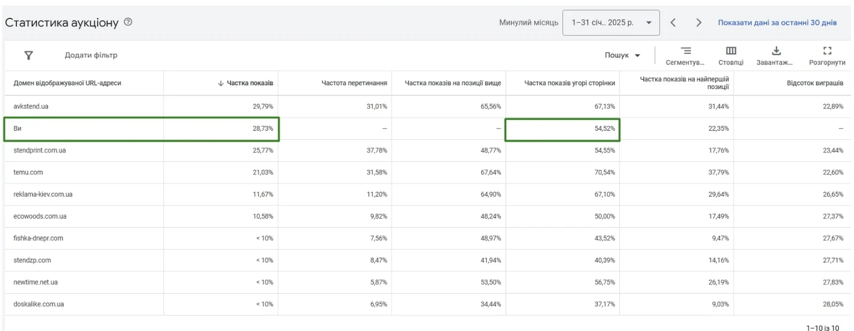Go to previous date period arrow
Screen dimensions: 854x331
tap(673, 22)
